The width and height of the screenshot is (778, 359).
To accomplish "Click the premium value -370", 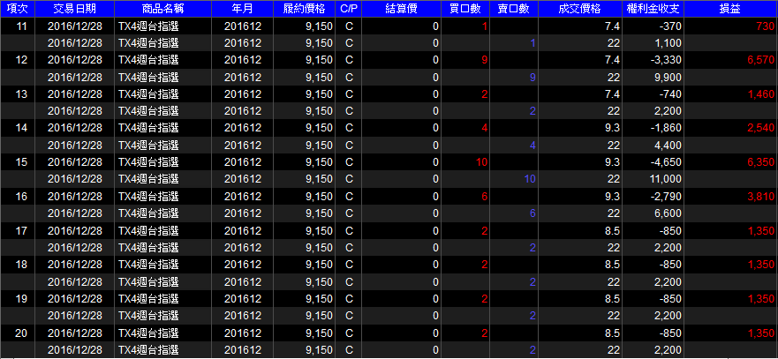I will pos(671,26).
